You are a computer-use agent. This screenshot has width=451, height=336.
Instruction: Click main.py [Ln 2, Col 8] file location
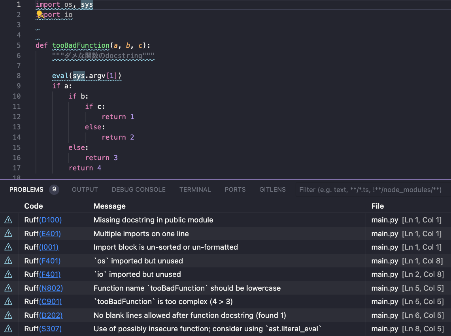[407, 274]
